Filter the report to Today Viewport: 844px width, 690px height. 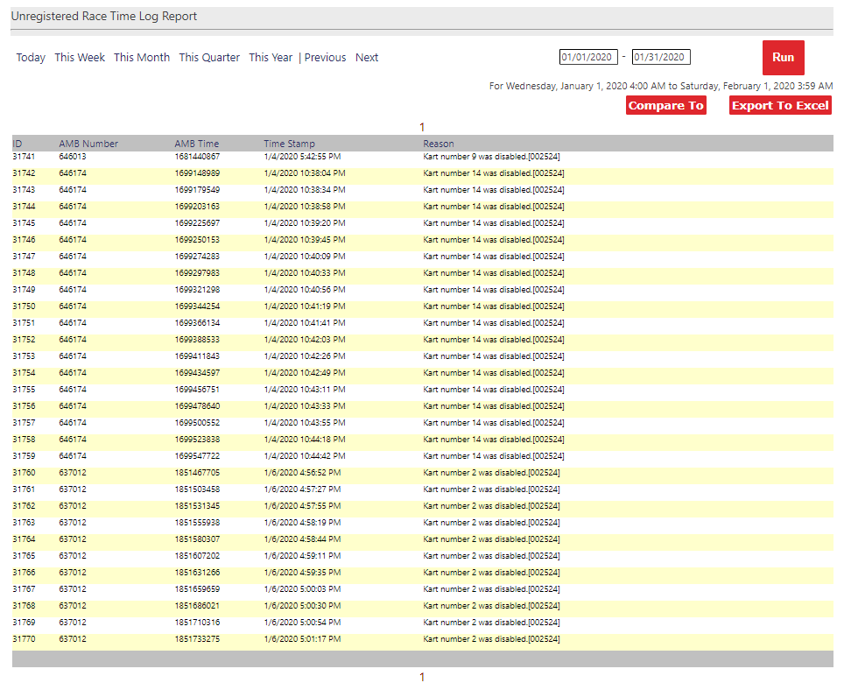tap(31, 58)
